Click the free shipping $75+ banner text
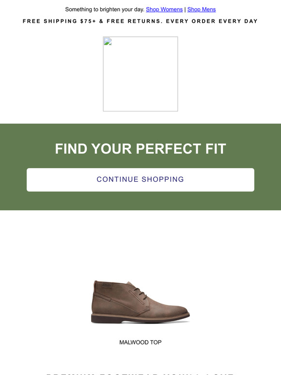Image resolution: width=281 pixels, height=375 pixels. point(140,21)
